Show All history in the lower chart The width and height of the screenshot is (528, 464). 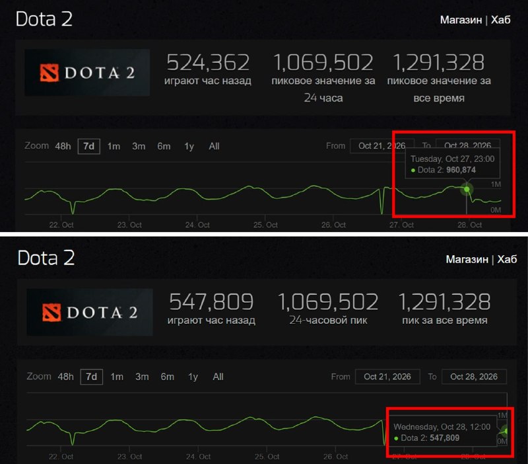[218, 377]
